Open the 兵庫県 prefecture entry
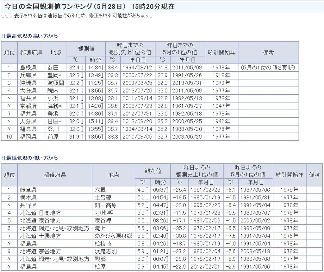This screenshot has height=272, width=324. [x=28, y=75]
